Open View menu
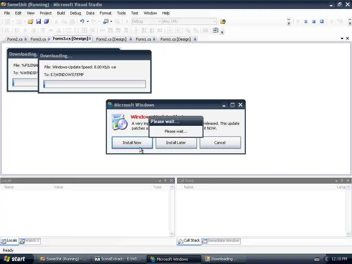 coord(31,13)
